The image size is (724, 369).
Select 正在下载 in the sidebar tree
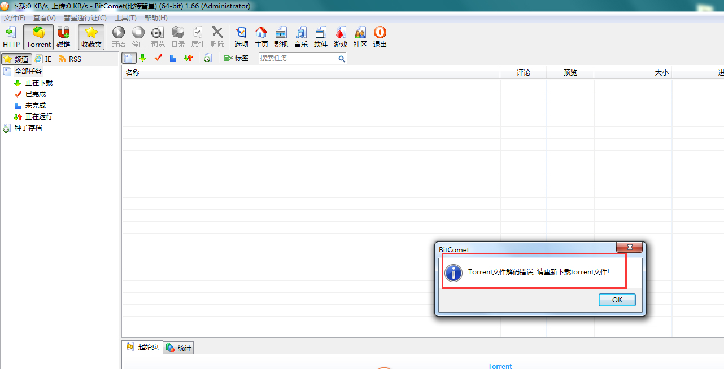click(39, 83)
